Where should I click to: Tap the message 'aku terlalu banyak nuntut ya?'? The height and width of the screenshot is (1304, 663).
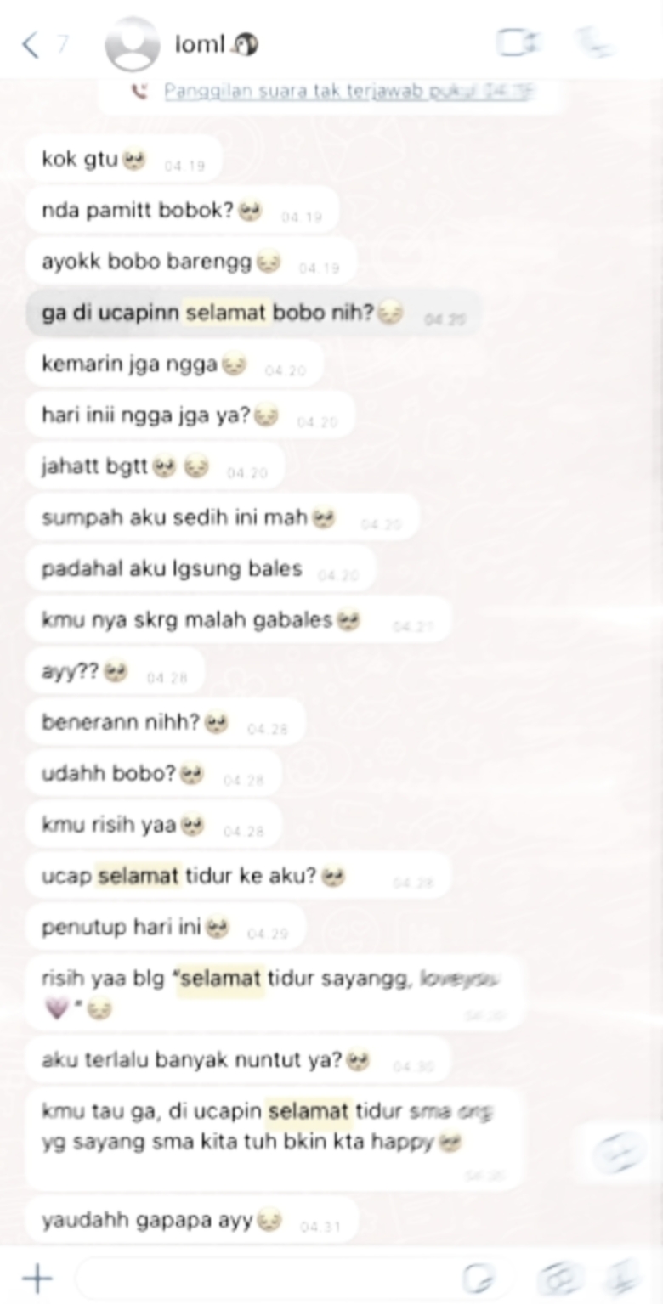click(x=238, y=1060)
